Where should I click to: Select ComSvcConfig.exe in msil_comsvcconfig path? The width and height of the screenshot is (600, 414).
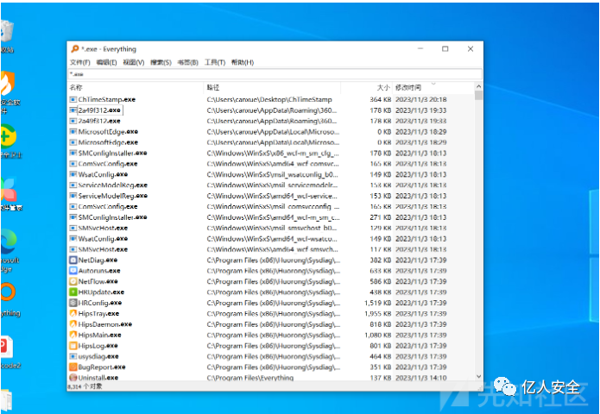point(108,206)
